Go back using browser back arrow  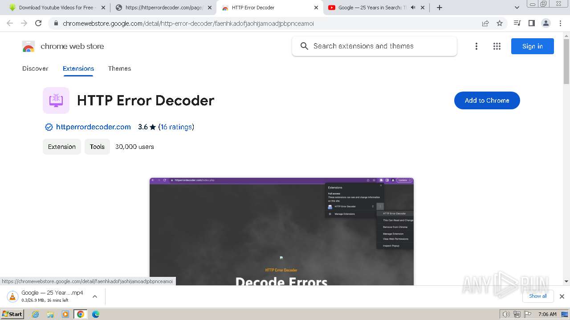[10, 23]
